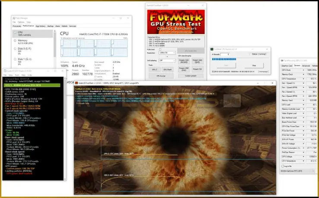Open the Options menu in Task Manager
This screenshot has height=198, width=319.
coord(21,22)
